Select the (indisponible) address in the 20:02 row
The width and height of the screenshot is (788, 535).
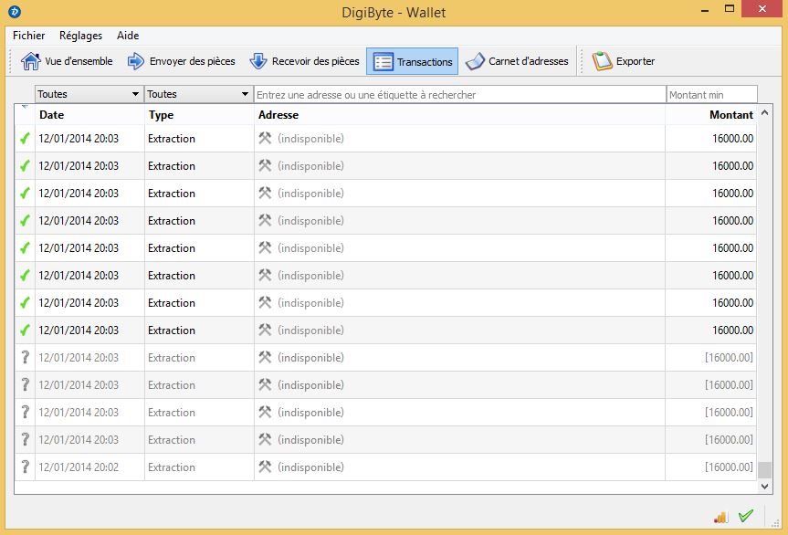pos(310,467)
